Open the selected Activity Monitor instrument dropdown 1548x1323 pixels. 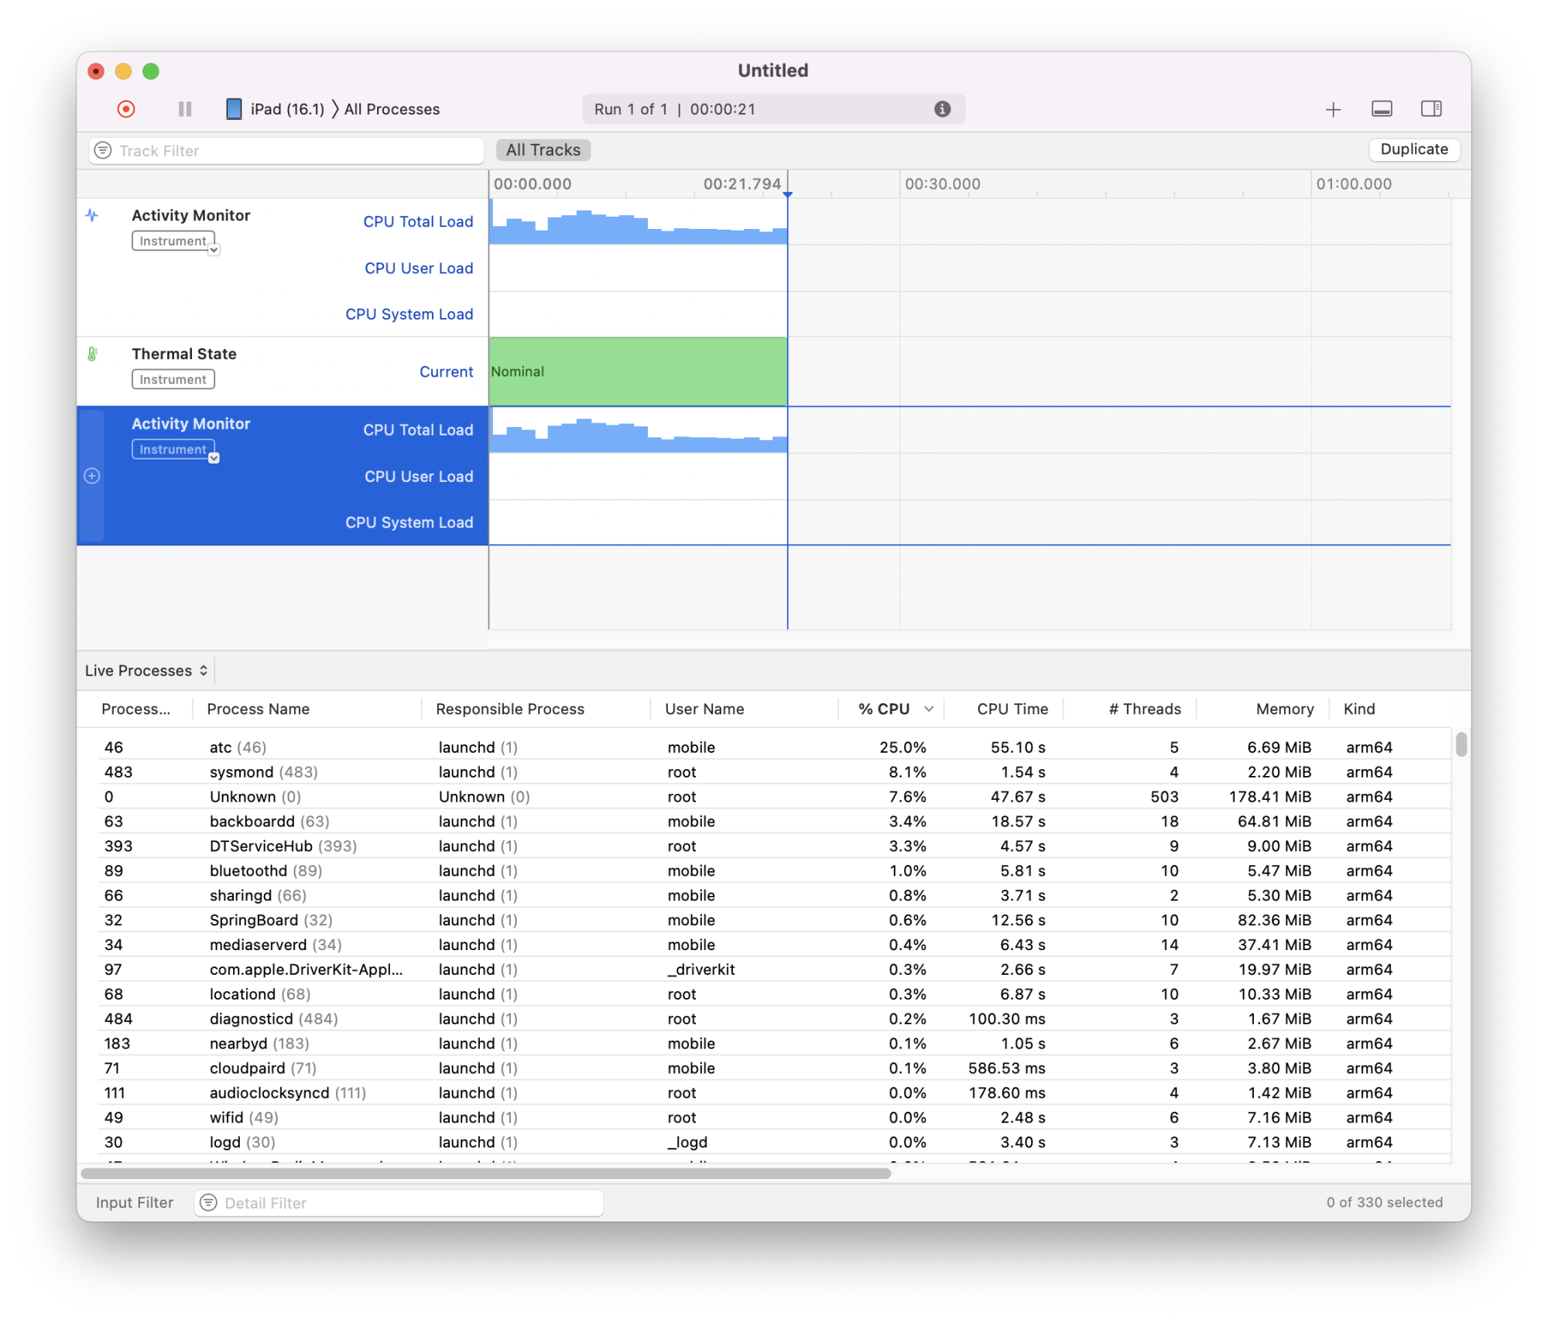[214, 458]
